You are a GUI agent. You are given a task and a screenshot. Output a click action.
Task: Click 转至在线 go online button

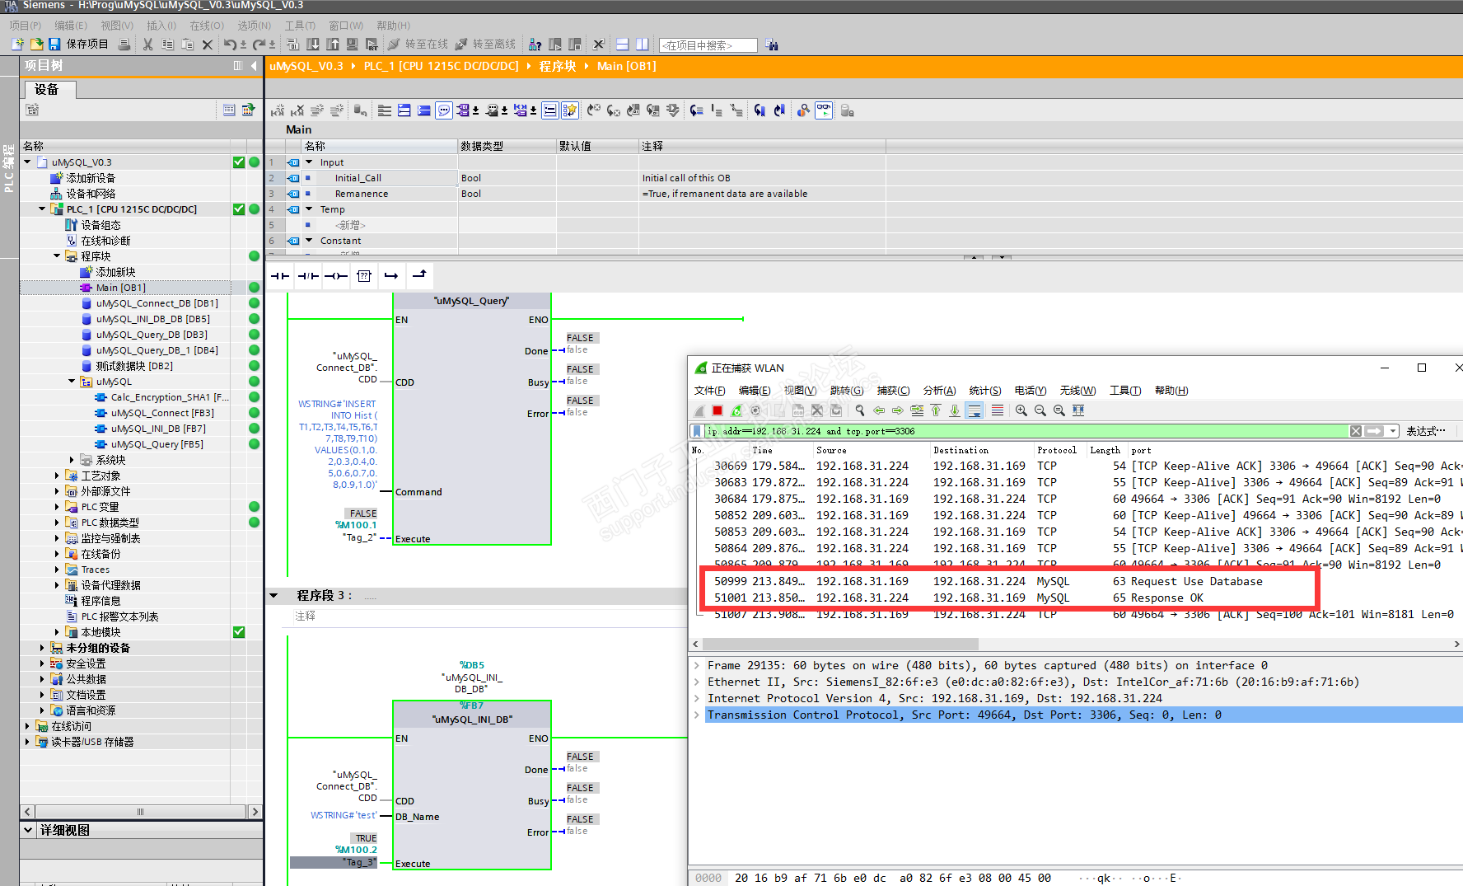(418, 45)
